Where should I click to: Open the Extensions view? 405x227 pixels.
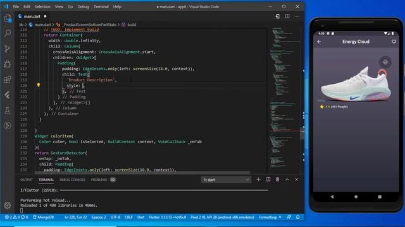coord(8,79)
